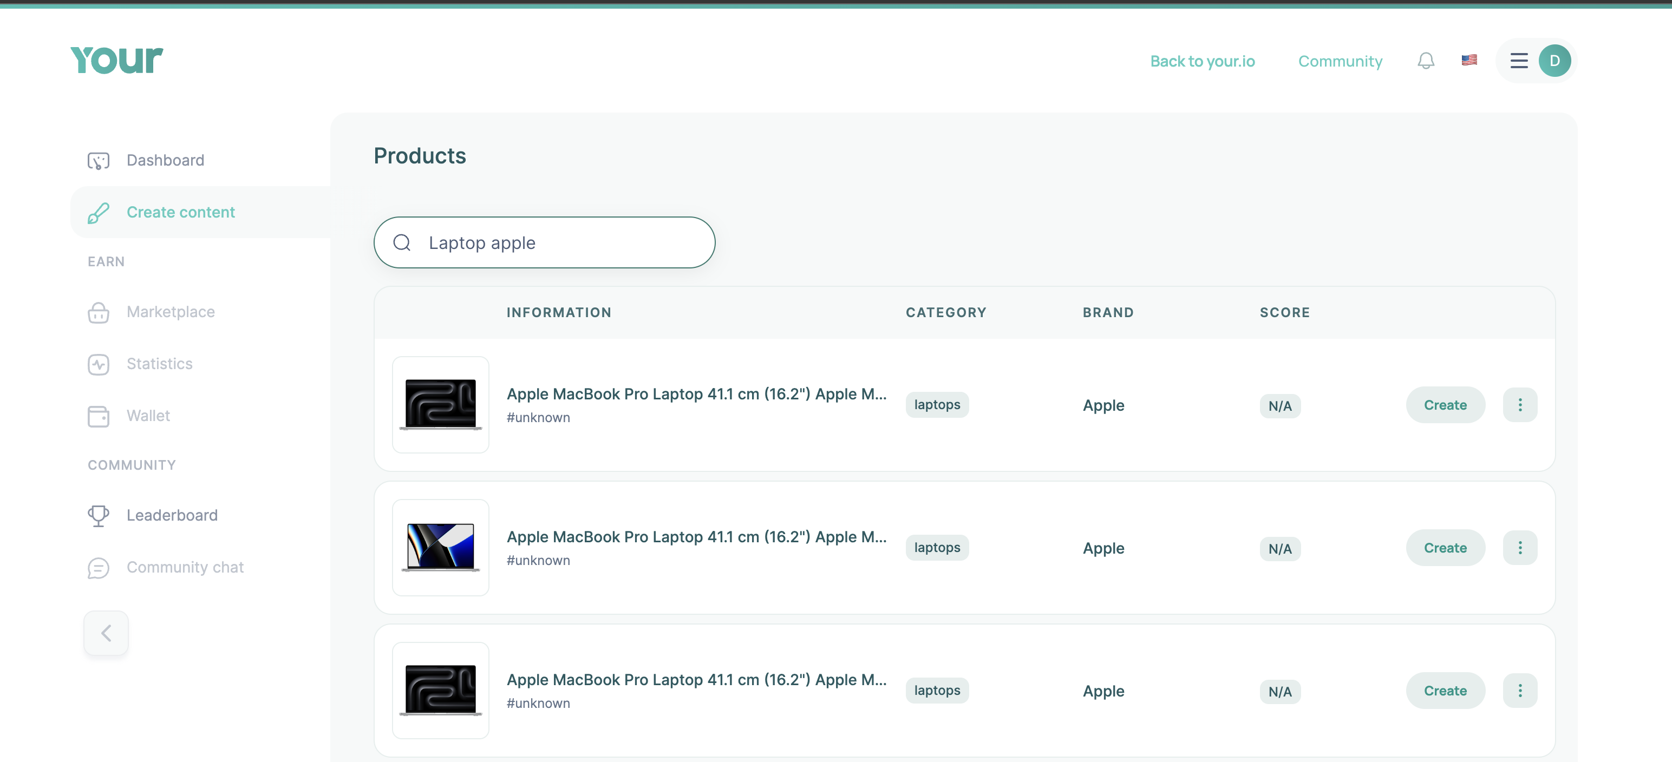Open more options for the third MacBook row
The image size is (1672, 762).
(1520, 691)
